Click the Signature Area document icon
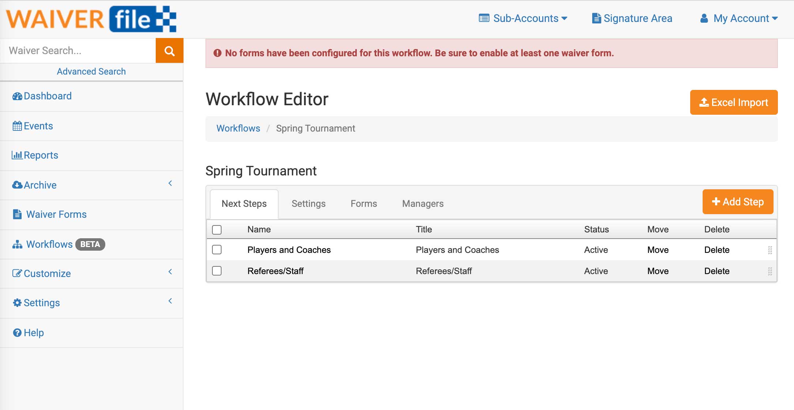Screen dimensions: 794x410 pyautogui.click(x=597, y=18)
